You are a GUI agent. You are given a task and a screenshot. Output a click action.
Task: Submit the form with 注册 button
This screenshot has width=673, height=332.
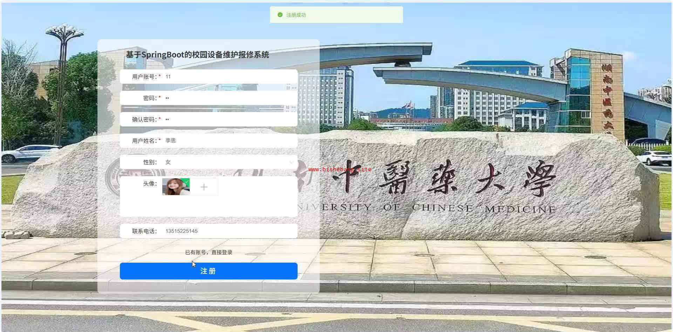point(209,271)
